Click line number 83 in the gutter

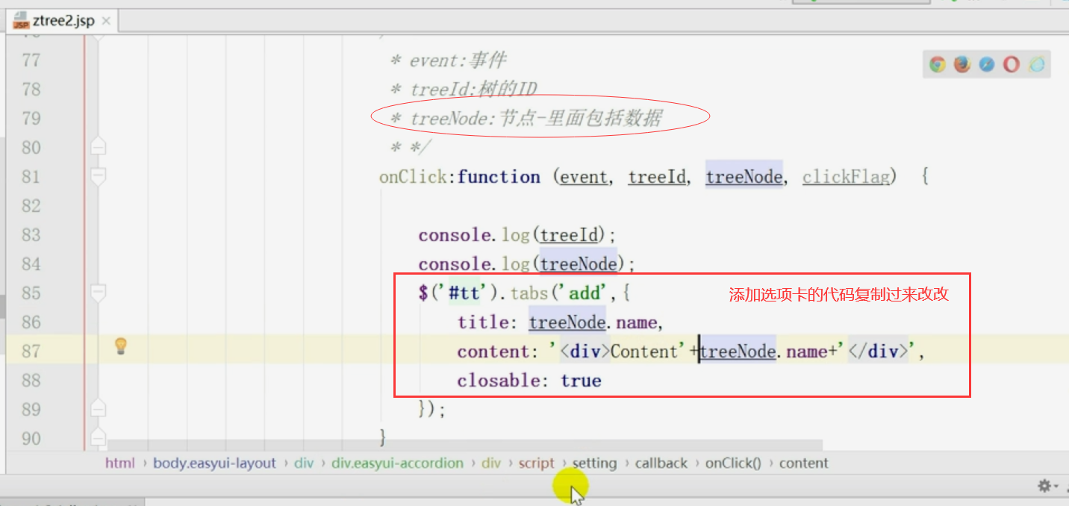[31, 234]
